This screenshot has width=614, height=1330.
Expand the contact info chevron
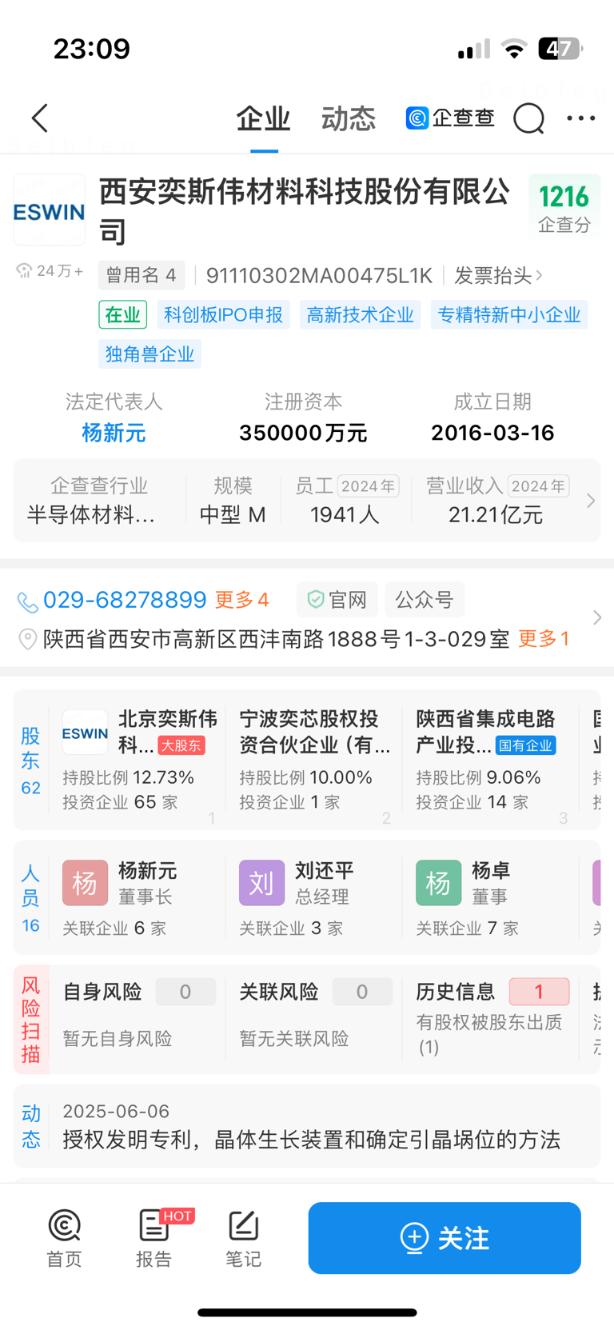596,618
